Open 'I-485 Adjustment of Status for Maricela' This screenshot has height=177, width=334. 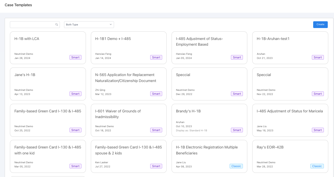click(290, 120)
